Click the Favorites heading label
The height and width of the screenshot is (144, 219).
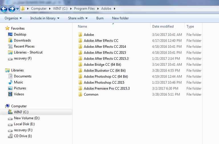18,28
